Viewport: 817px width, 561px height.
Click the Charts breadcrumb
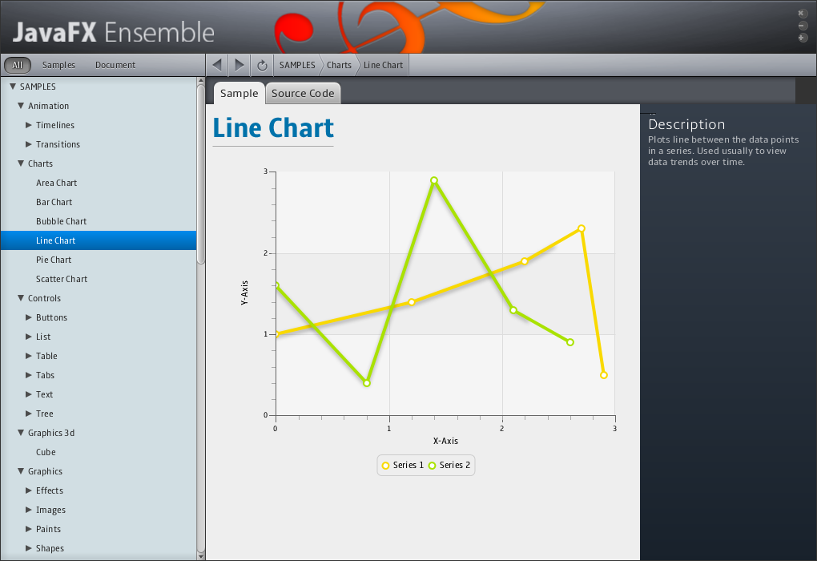[339, 65]
